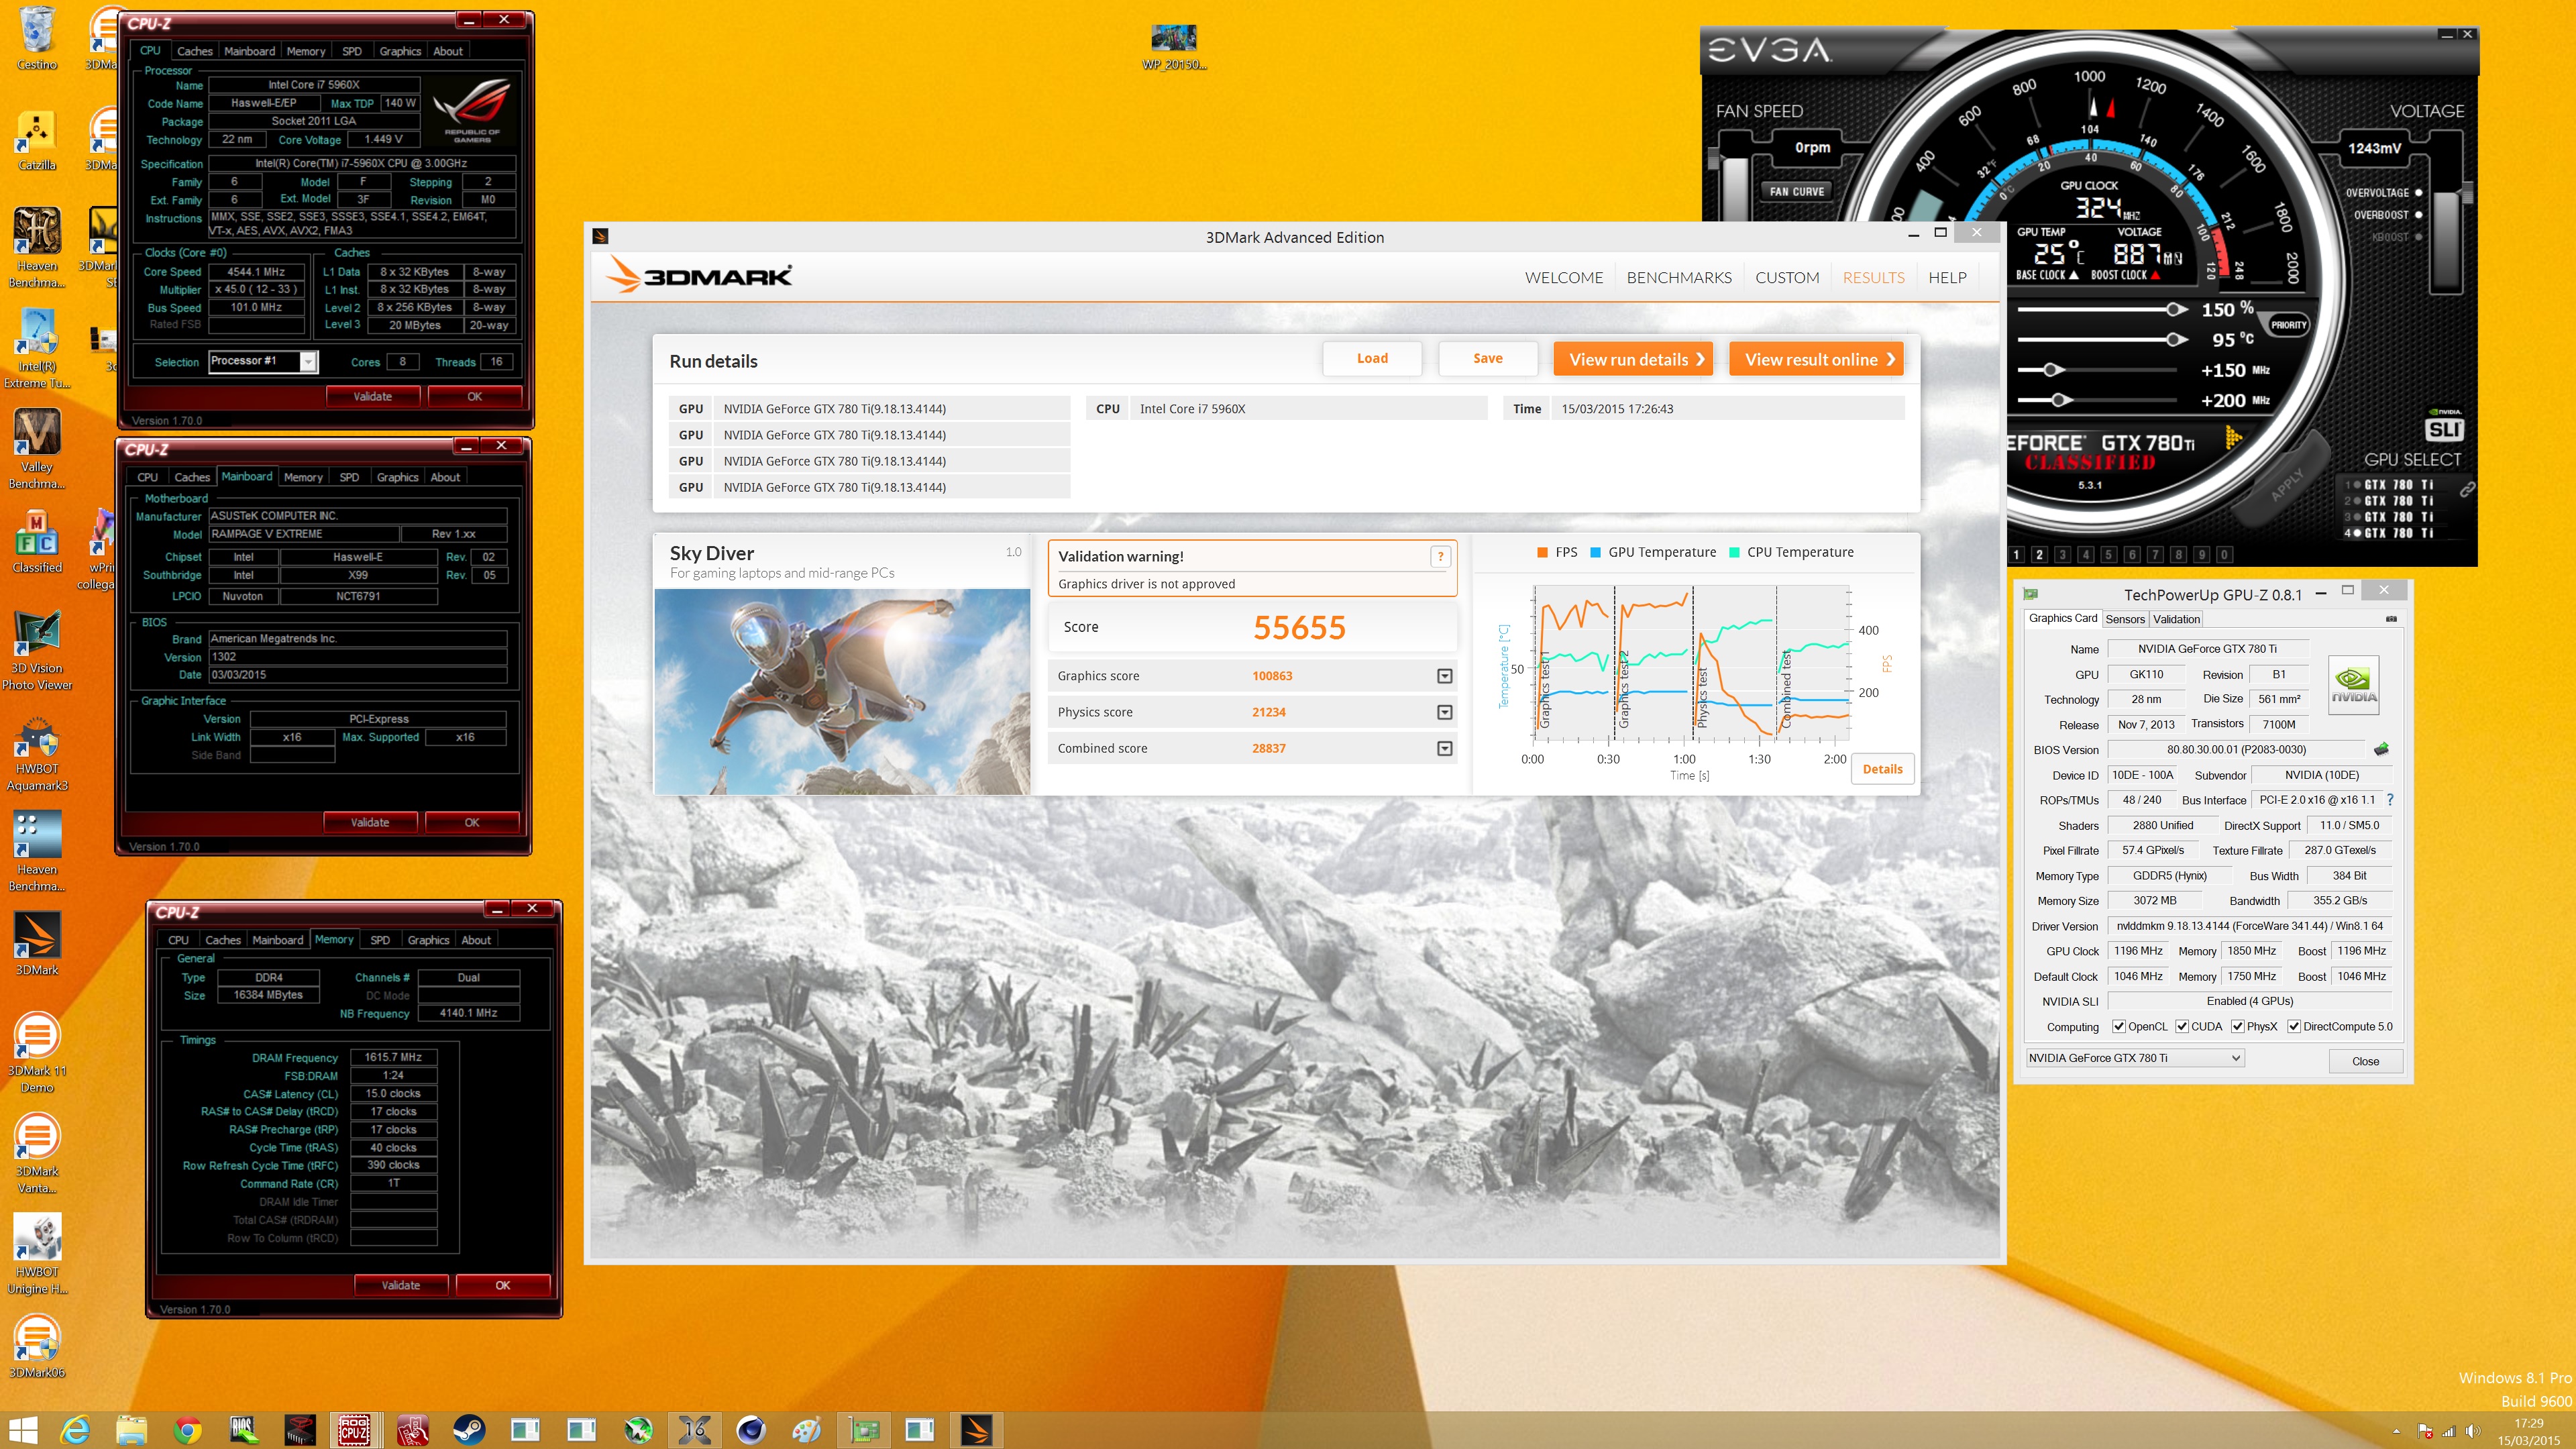This screenshot has height=1449, width=2576.
Task: Click GPU sync link icon in EVGA Precision
Action: (2467, 490)
